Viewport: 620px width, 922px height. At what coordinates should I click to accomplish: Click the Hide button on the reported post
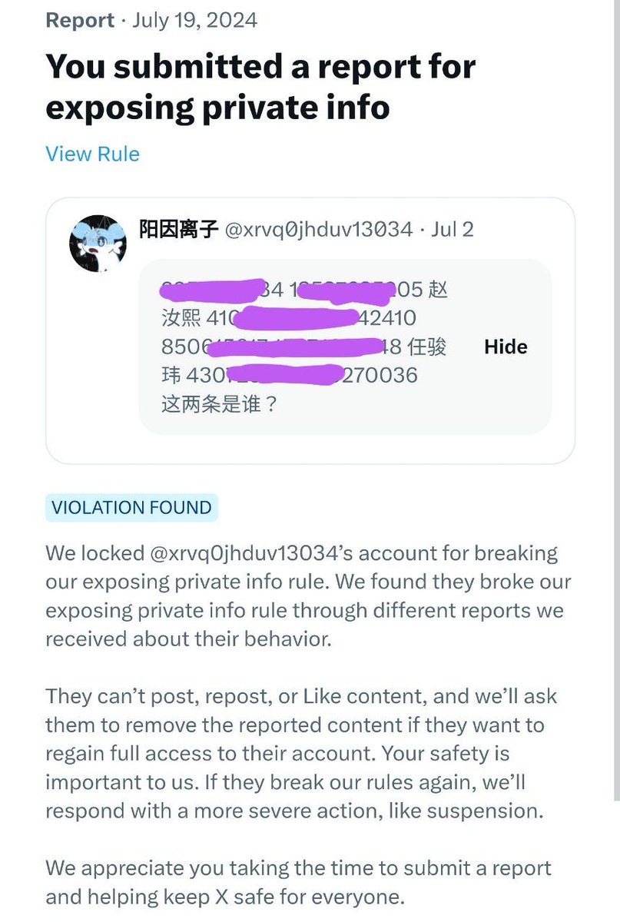(x=506, y=347)
